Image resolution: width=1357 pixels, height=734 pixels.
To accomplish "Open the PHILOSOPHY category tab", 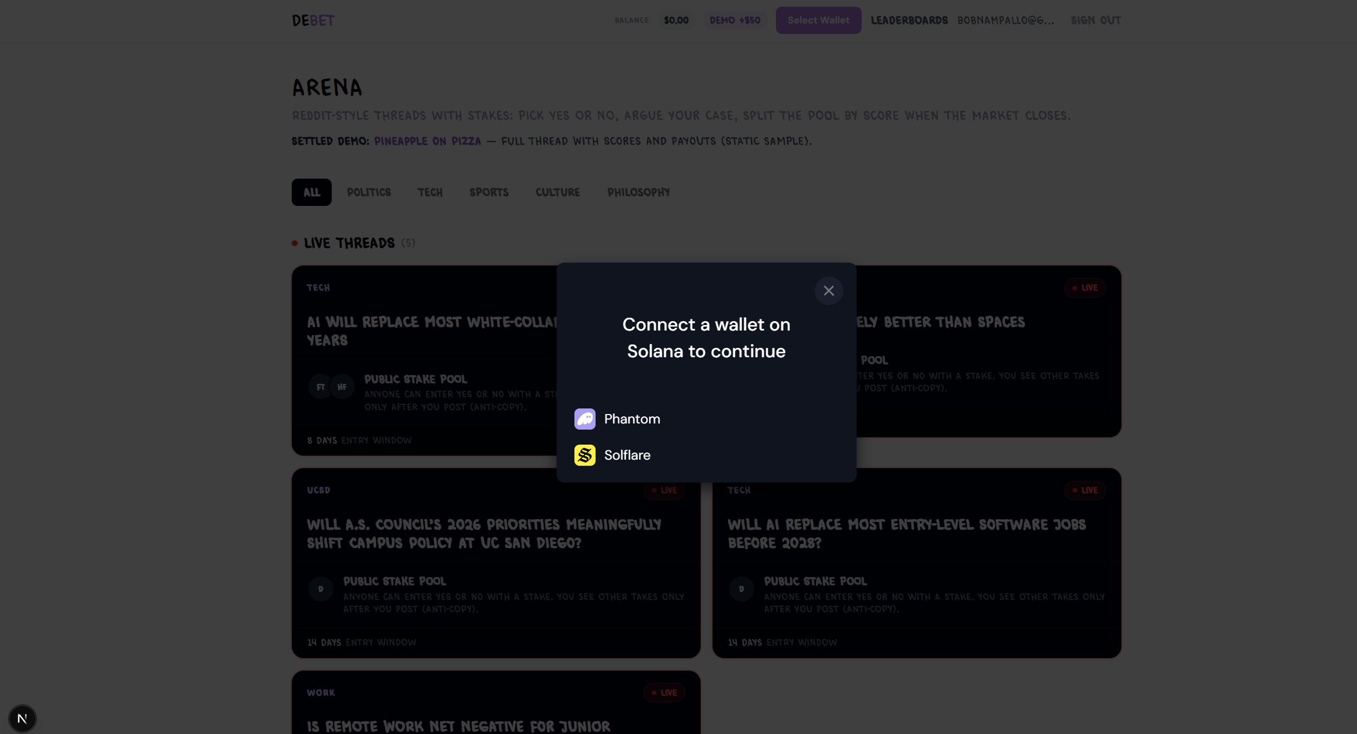I will (x=638, y=193).
